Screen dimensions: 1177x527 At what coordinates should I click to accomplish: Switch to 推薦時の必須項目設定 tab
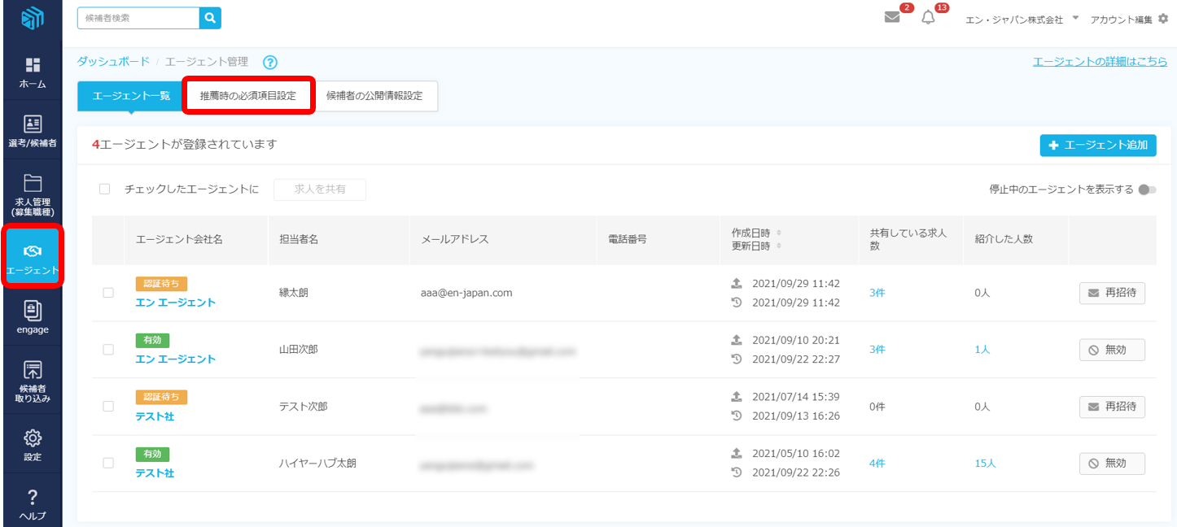pyautogui.click(x=248, y=96)
